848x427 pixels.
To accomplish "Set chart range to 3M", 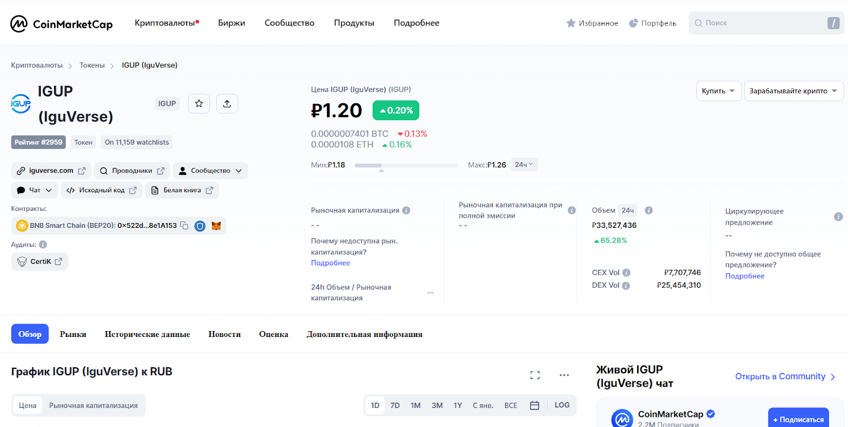I will click(437, 406).
